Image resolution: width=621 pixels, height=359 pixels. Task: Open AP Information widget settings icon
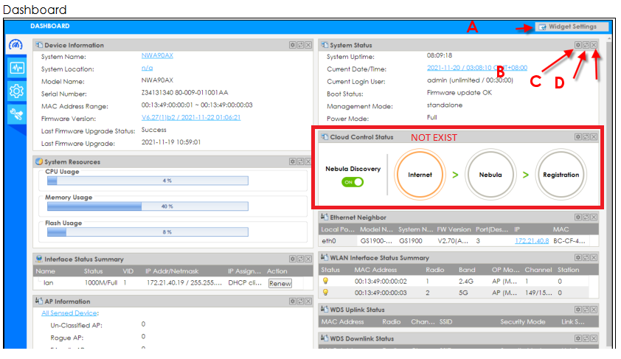point(292,302)
